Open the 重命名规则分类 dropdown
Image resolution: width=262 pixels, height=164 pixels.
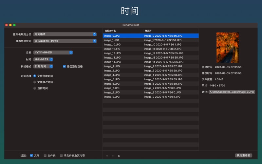(65, 34)
